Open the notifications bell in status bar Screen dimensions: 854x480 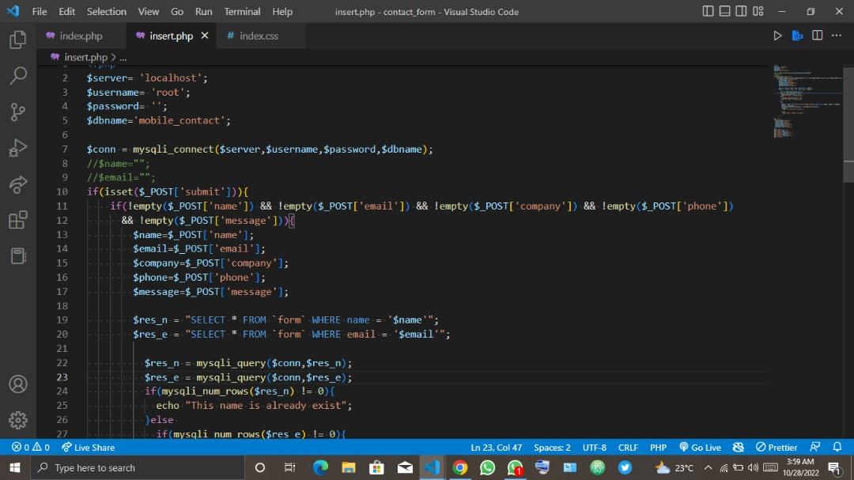[837, 448]
